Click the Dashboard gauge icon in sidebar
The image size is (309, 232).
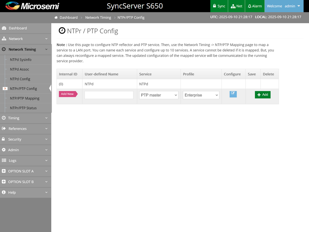(x=4, y=28)
